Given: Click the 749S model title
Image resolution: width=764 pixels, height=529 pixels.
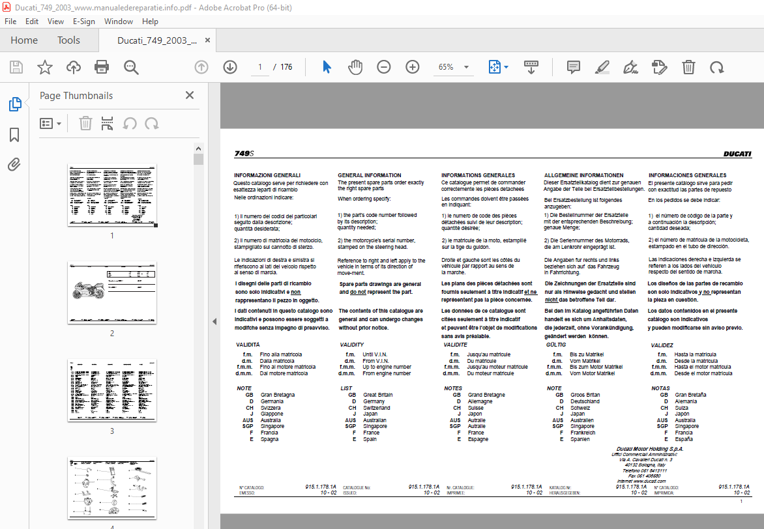Looking at the screenshot, I should 244,154.
